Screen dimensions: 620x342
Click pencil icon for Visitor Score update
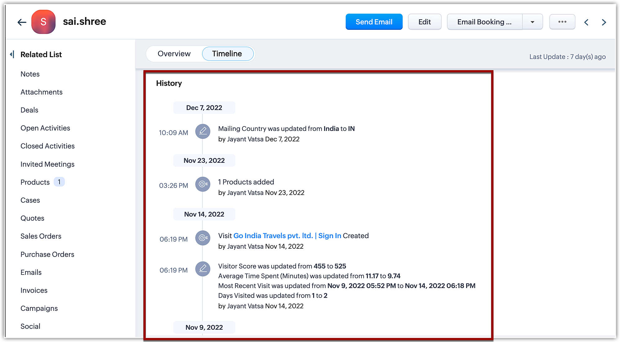point(203,269)
